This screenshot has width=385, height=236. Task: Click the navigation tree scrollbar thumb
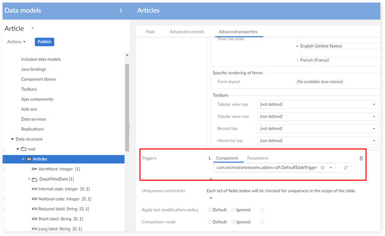tap(127, 108)
